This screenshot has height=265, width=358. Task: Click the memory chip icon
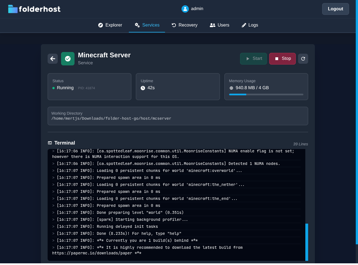[x=231, y=88]
